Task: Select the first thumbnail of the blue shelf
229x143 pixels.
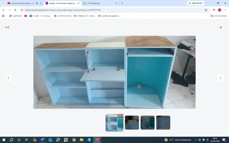Action: [x=114, y=123]
